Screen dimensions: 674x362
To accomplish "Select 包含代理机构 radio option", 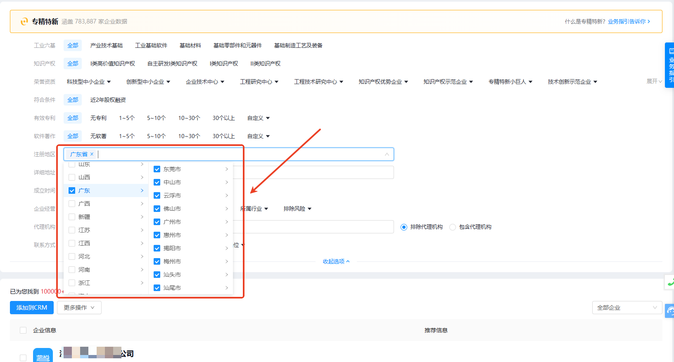I will point(453,227).
